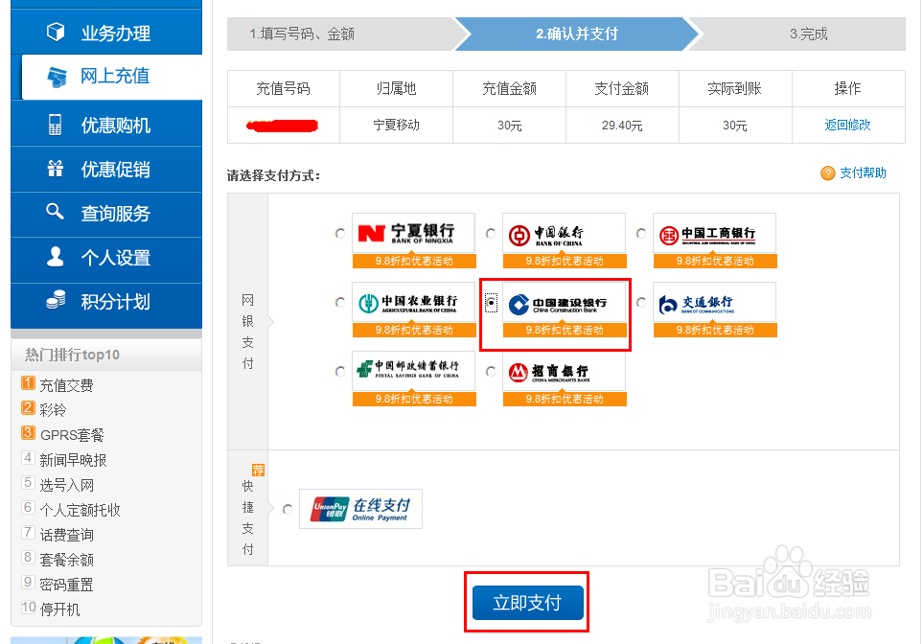Click step 2.确认并支付
923x644 pixels.
pos(577,34)
